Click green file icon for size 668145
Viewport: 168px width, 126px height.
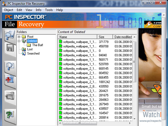(x=60, y=68)
